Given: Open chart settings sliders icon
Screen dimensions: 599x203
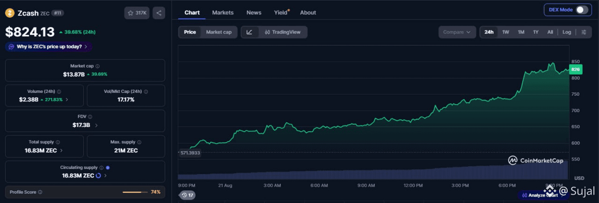Looking at the screenshot, I should pos(584,32).
